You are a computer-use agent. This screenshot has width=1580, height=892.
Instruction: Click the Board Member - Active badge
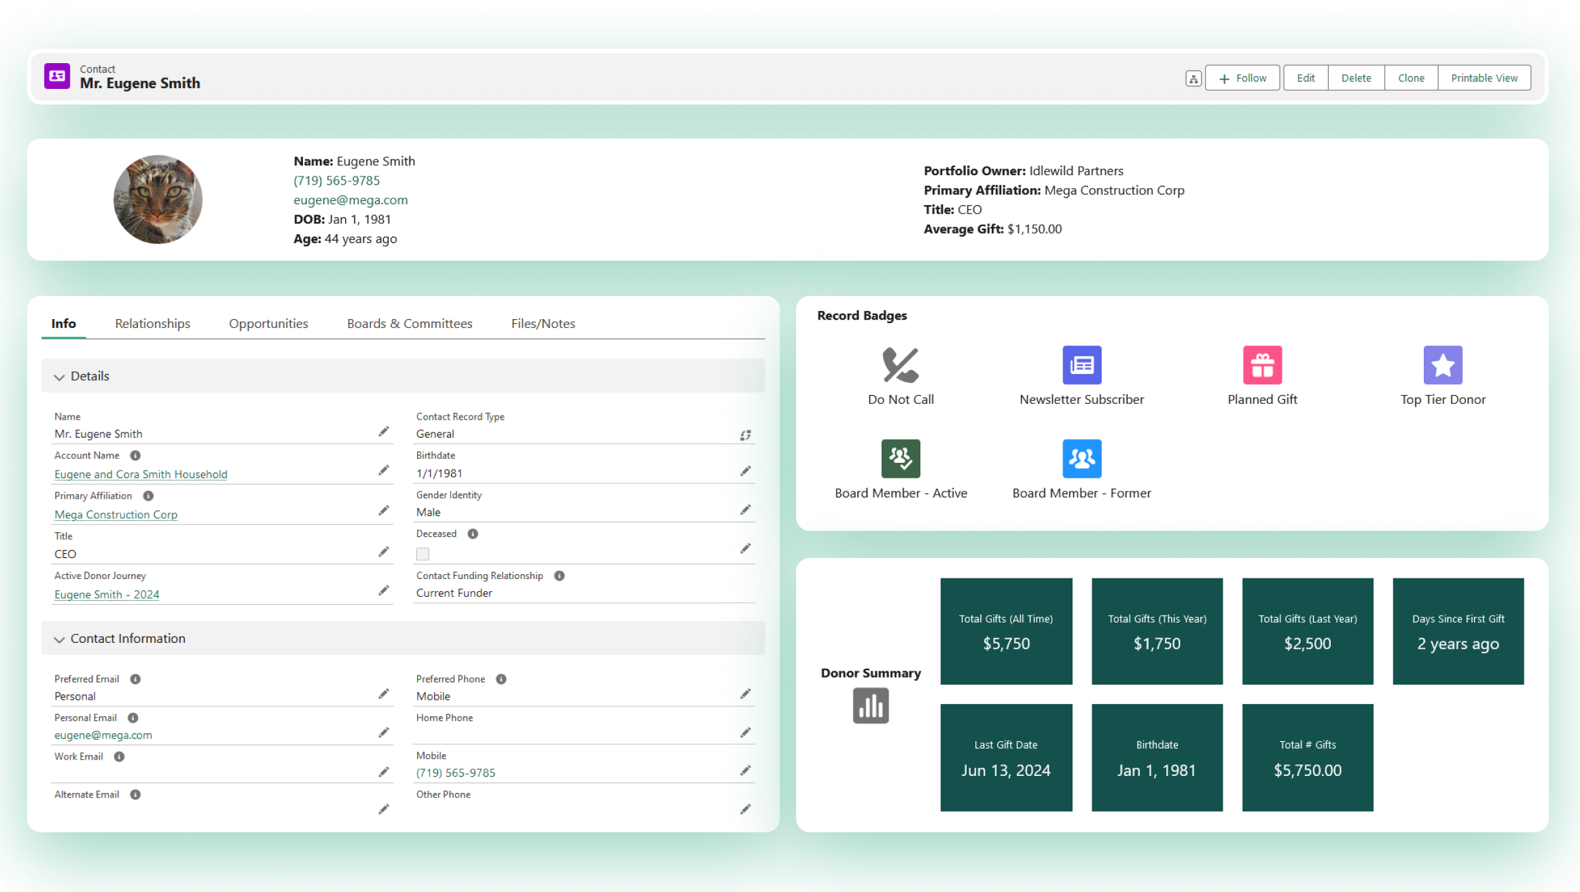901,459
